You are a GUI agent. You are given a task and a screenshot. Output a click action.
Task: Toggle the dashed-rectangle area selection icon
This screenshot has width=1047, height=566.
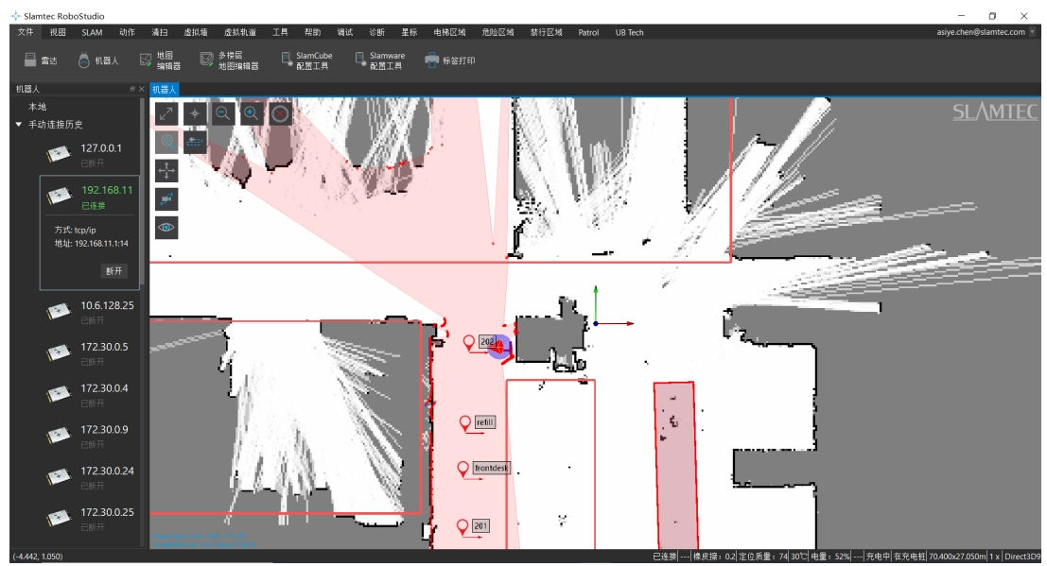(x=195, y=142)
